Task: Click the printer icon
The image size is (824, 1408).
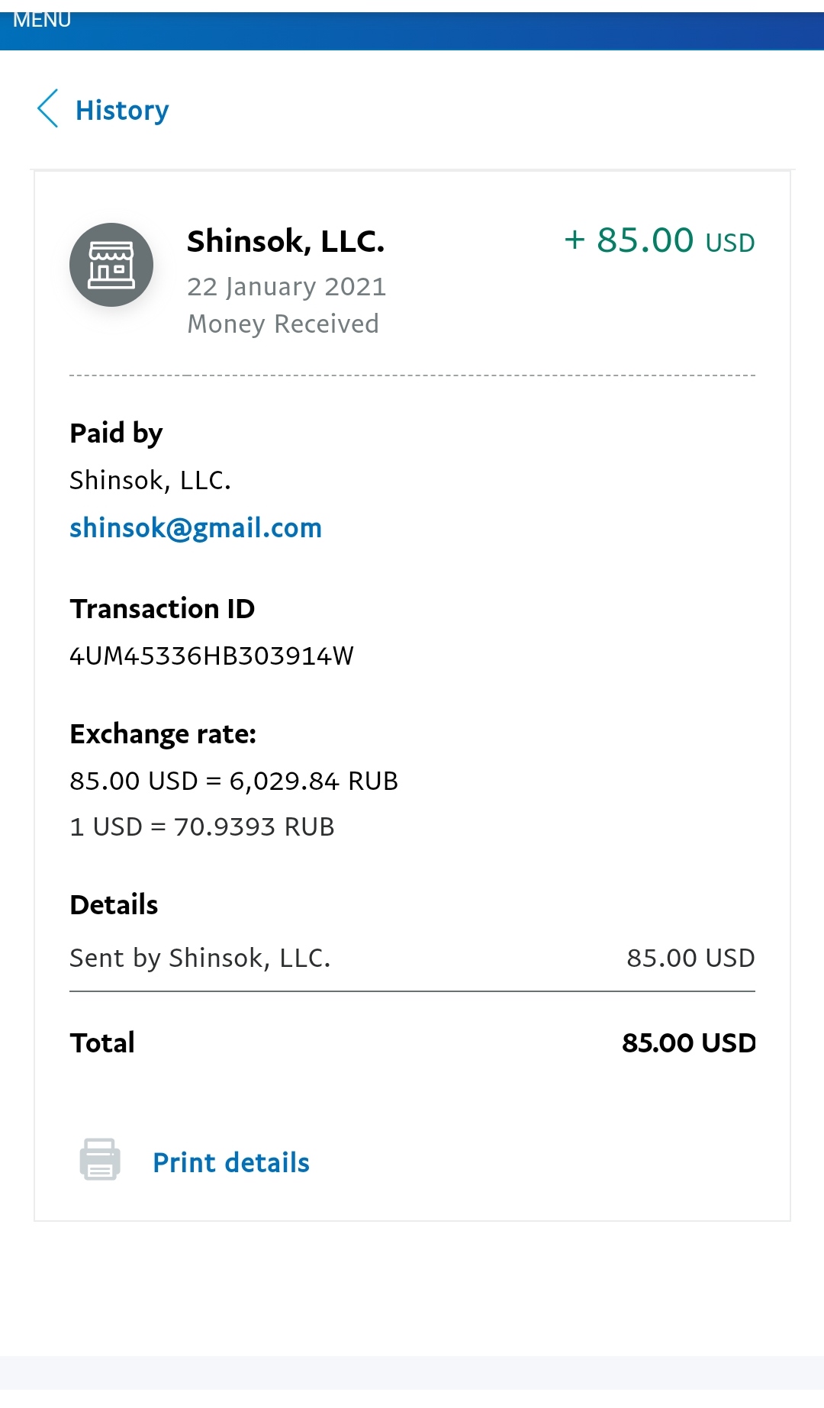Action: click(x=100, y=1160)
